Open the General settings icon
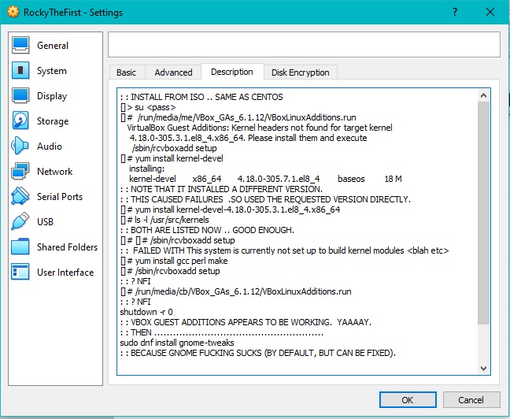 (20, 45)
